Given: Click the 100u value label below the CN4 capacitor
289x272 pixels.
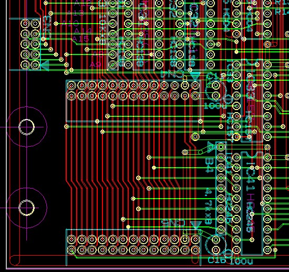Looking at the screenshot, I should tap(215, 106).
